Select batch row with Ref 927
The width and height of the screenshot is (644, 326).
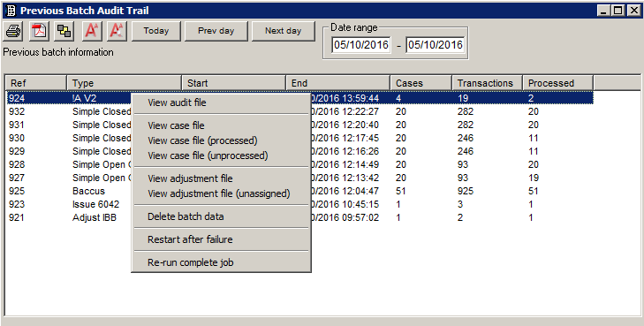pyautogui.click(x=299, y=178)
